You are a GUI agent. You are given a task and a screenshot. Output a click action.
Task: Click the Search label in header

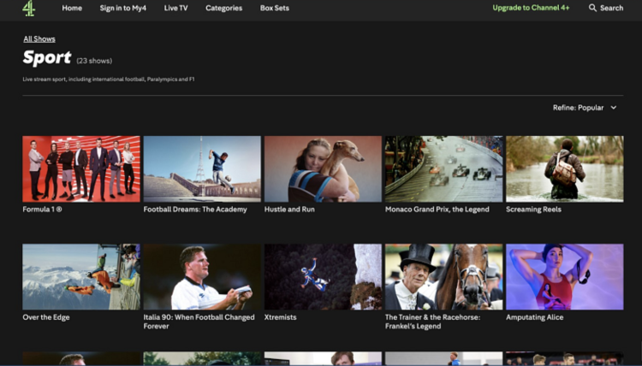coord(612,8)
